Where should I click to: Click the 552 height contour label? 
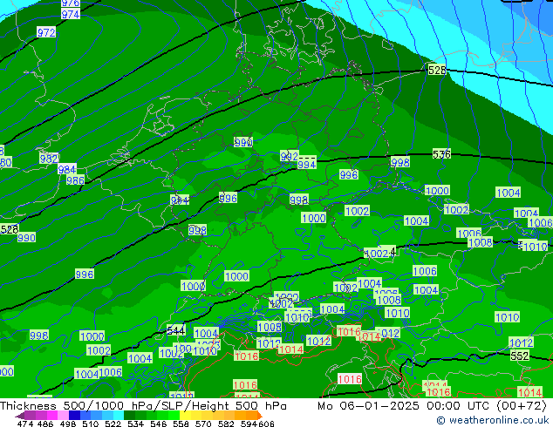coord(520,356)
